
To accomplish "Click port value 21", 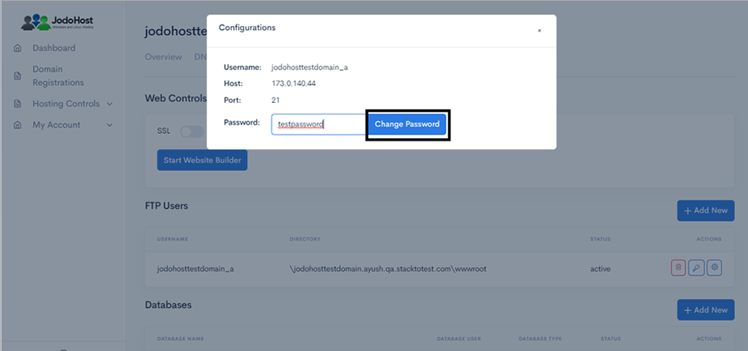I will click(x=276, y=101).
